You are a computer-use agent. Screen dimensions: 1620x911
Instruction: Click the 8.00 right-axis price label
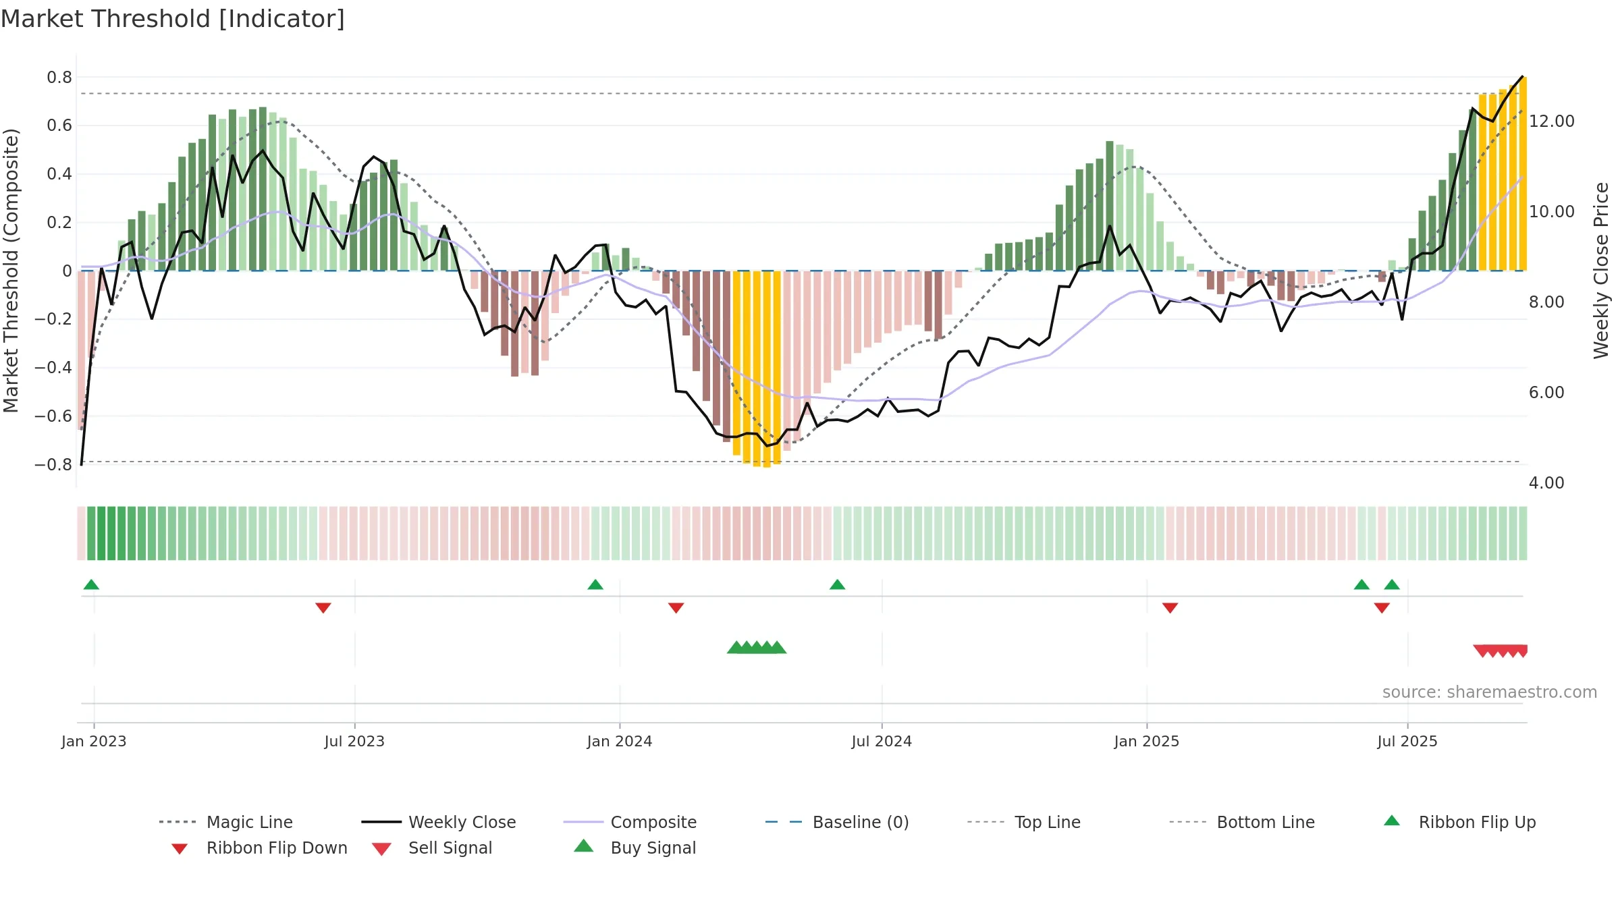1546,302
